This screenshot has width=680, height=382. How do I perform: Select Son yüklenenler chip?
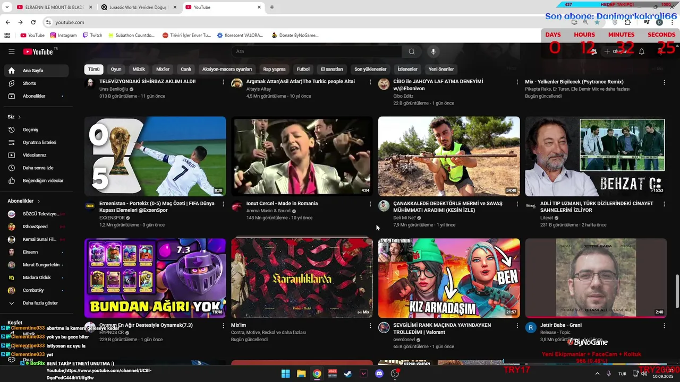pyautogui.click(x=370, y=69)
